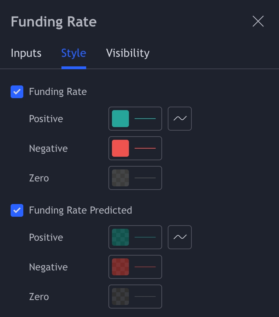Click Funding Rate Positive line thickness preview
279x317 pixels.
click(x=145, y=119)
